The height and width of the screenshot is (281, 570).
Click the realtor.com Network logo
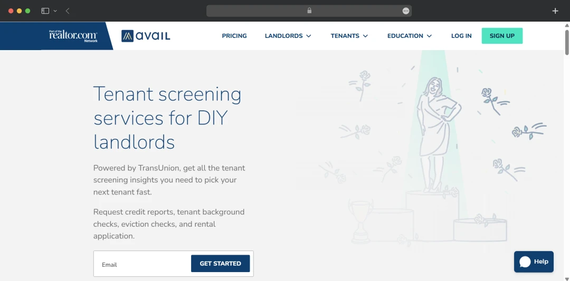tap(73, 35)
